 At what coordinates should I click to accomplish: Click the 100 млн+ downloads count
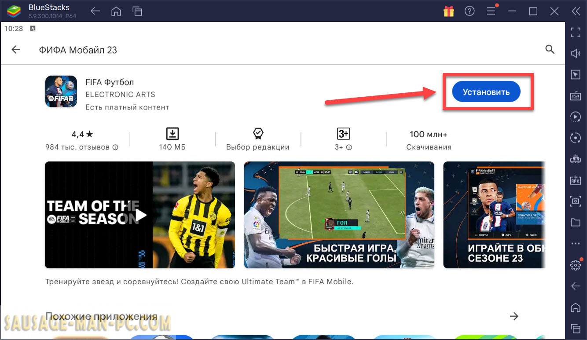pyautogui.click(x=429, y=134)
